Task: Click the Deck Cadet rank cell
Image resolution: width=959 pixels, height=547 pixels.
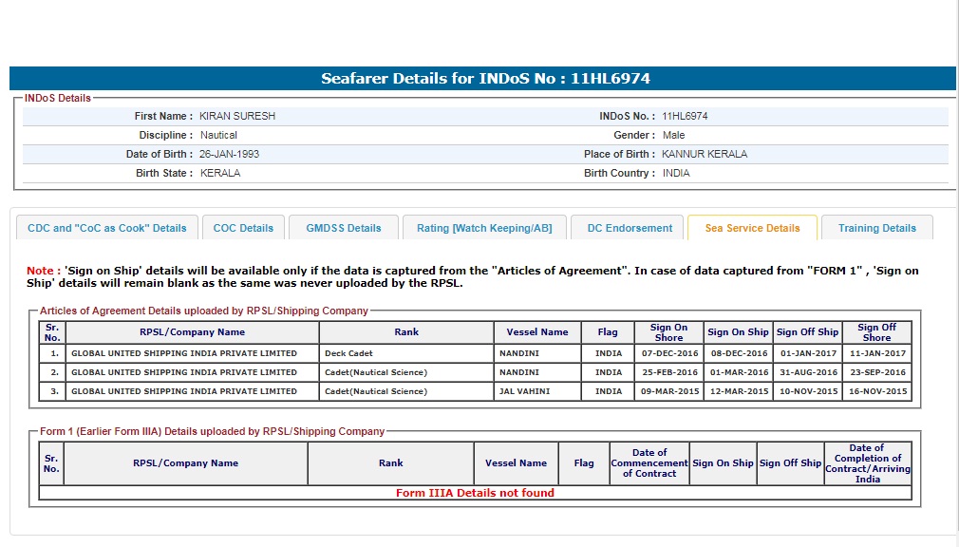Action: [x=348, y=353]
